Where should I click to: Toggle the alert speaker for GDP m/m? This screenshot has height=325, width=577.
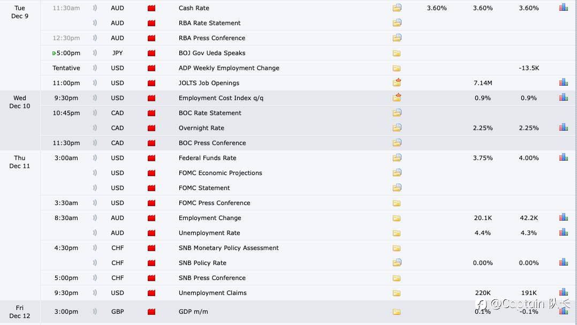[x=95, y=312]
